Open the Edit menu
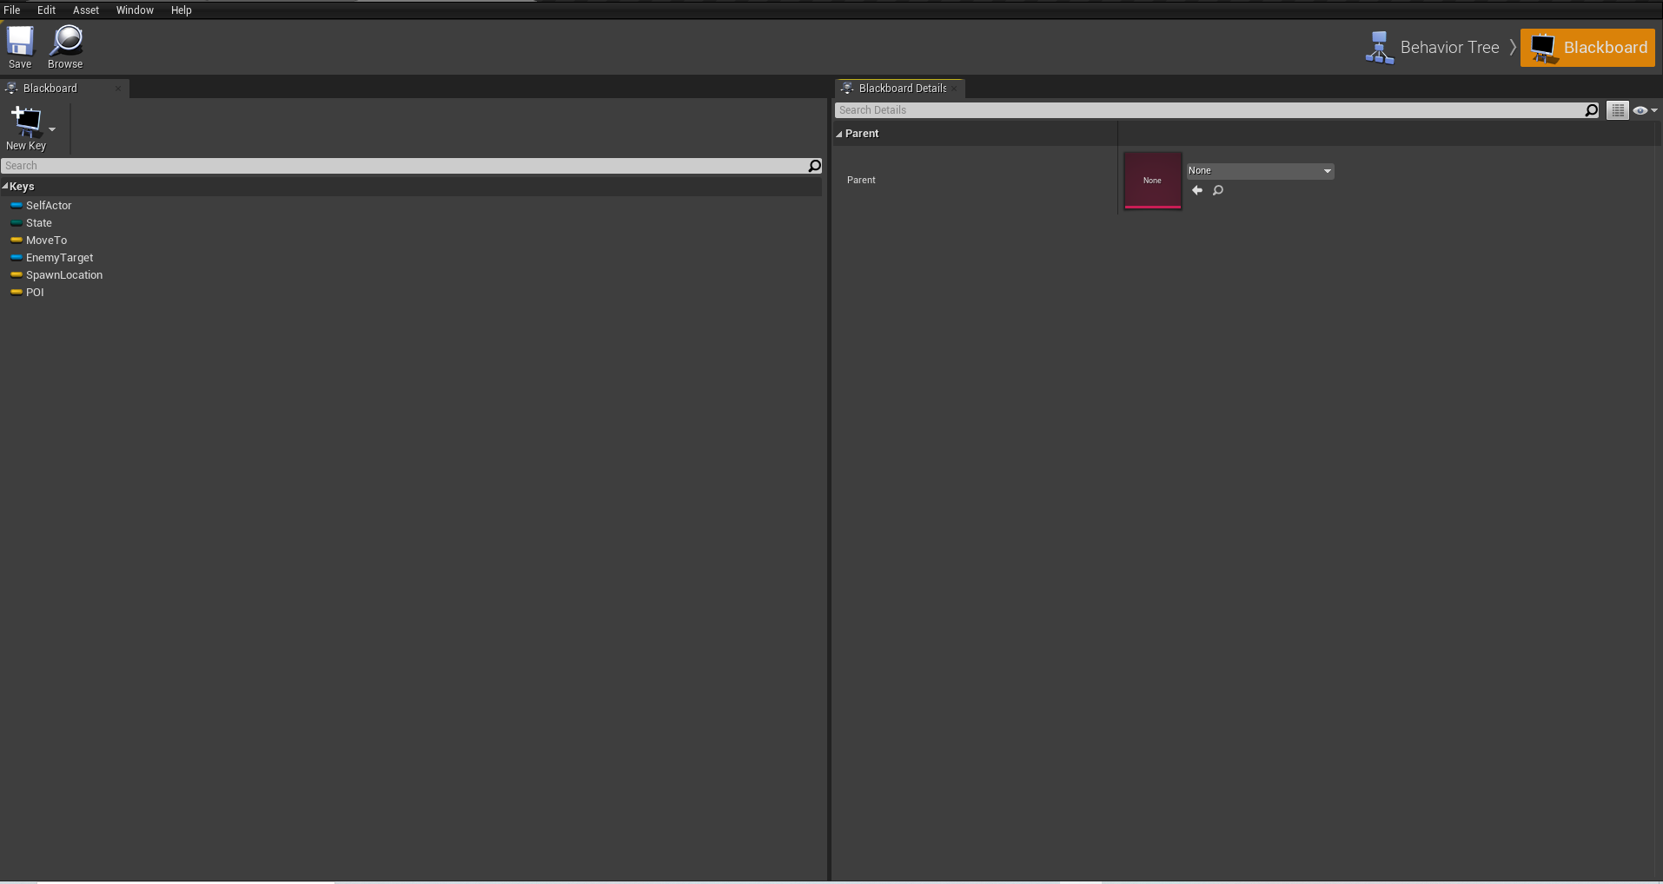 coord(47,10)
